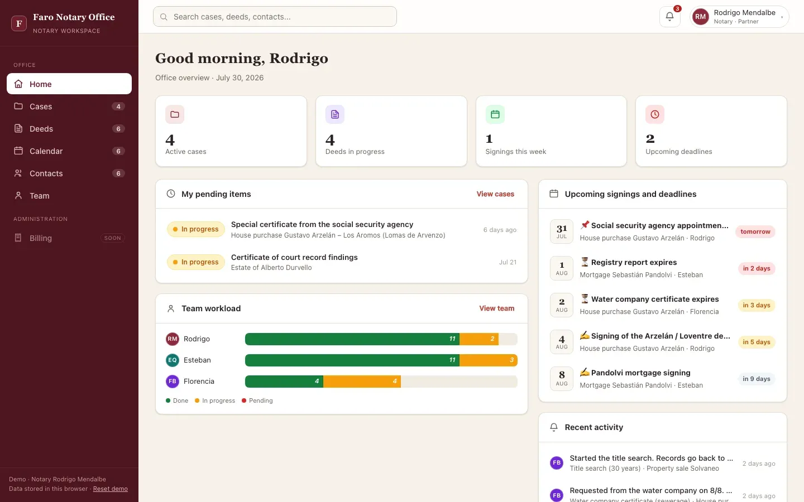Open Team in the sidebar
The image size is (804, 502).
[x=69, y=196]
